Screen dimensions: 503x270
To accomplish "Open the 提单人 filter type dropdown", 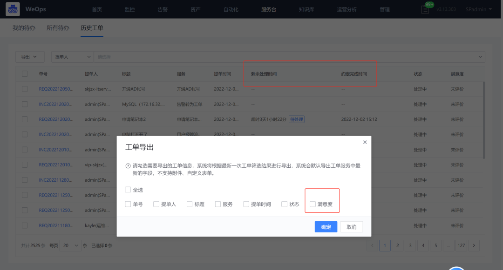I will pyautogui.click(x=72, y=57).
